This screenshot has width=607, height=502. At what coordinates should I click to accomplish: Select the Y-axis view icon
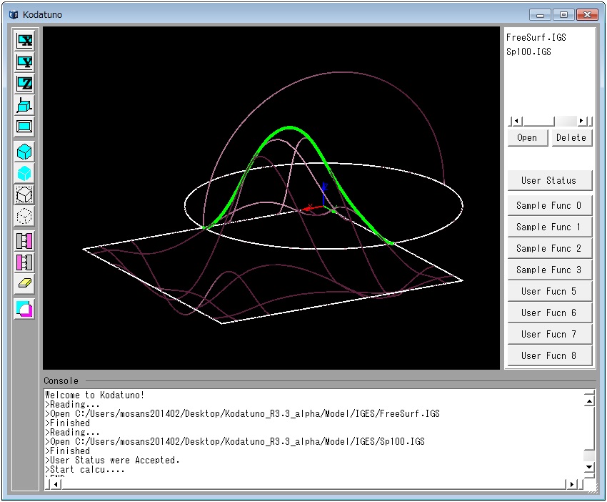click(x=24, y=62)
